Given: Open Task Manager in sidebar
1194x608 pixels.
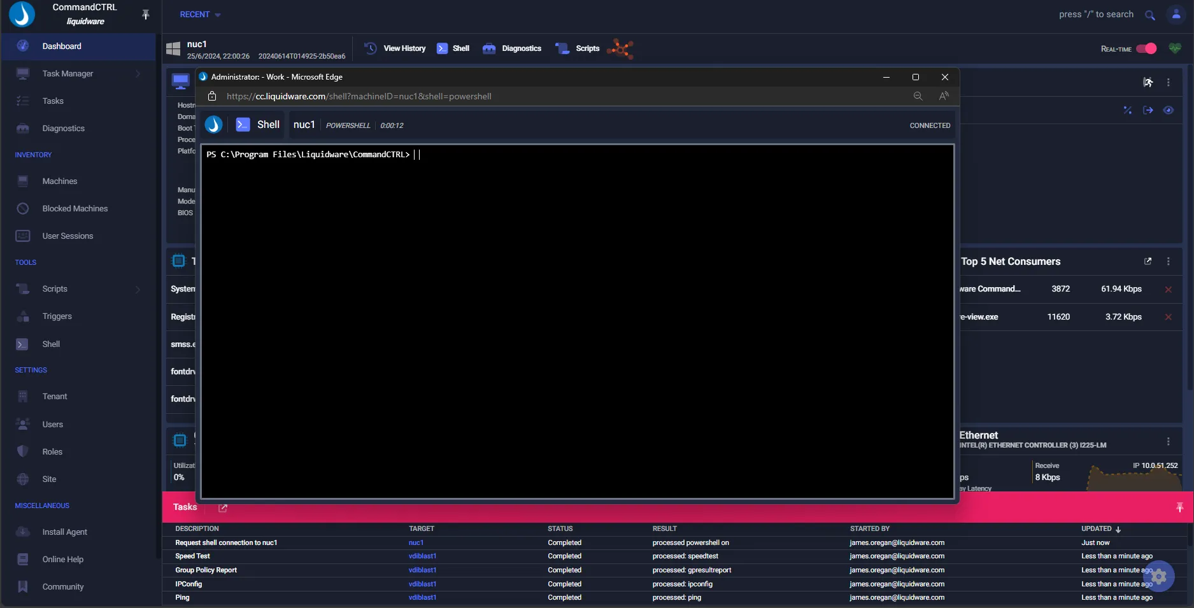Looking at the screenshot, I should coord(68,74).
